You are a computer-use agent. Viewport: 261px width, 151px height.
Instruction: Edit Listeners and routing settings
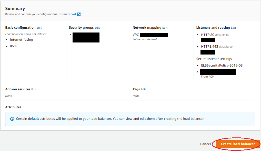pos(233,28)
